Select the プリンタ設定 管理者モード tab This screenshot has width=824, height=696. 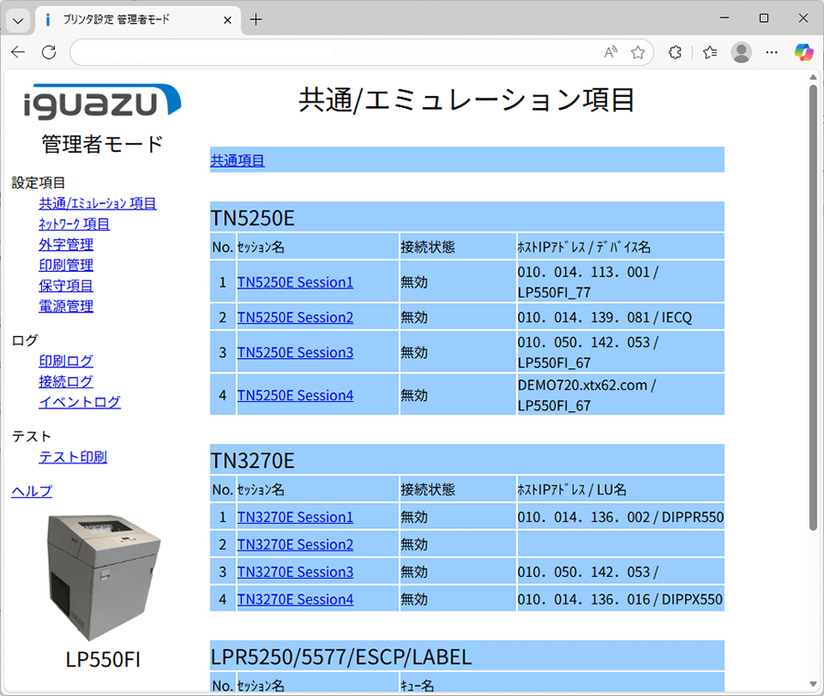click(128, 18)
